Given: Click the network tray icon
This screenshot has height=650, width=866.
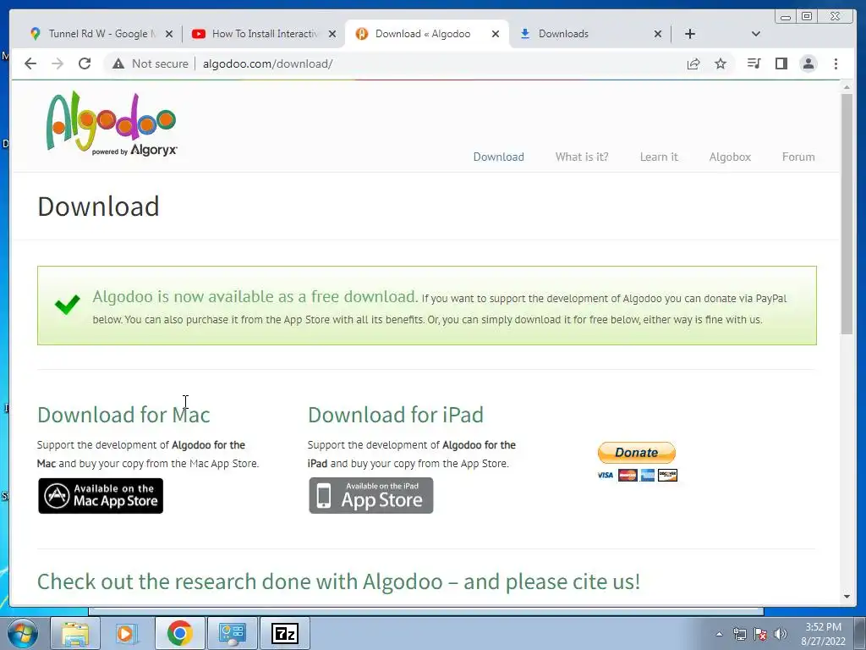Looking at the screenshot, I should (x=739, y=635).
